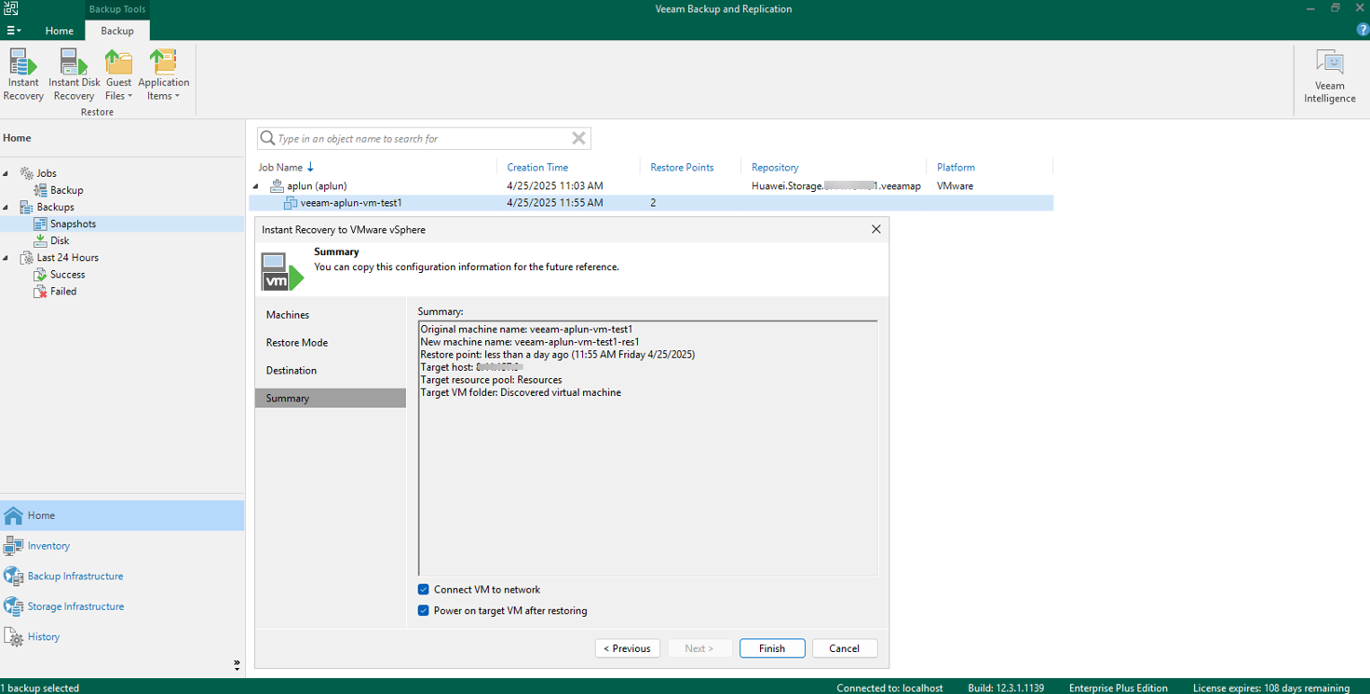
Task: Open the Guest Files restore menu
Action: pyautogui.click(x=118, y=75)
